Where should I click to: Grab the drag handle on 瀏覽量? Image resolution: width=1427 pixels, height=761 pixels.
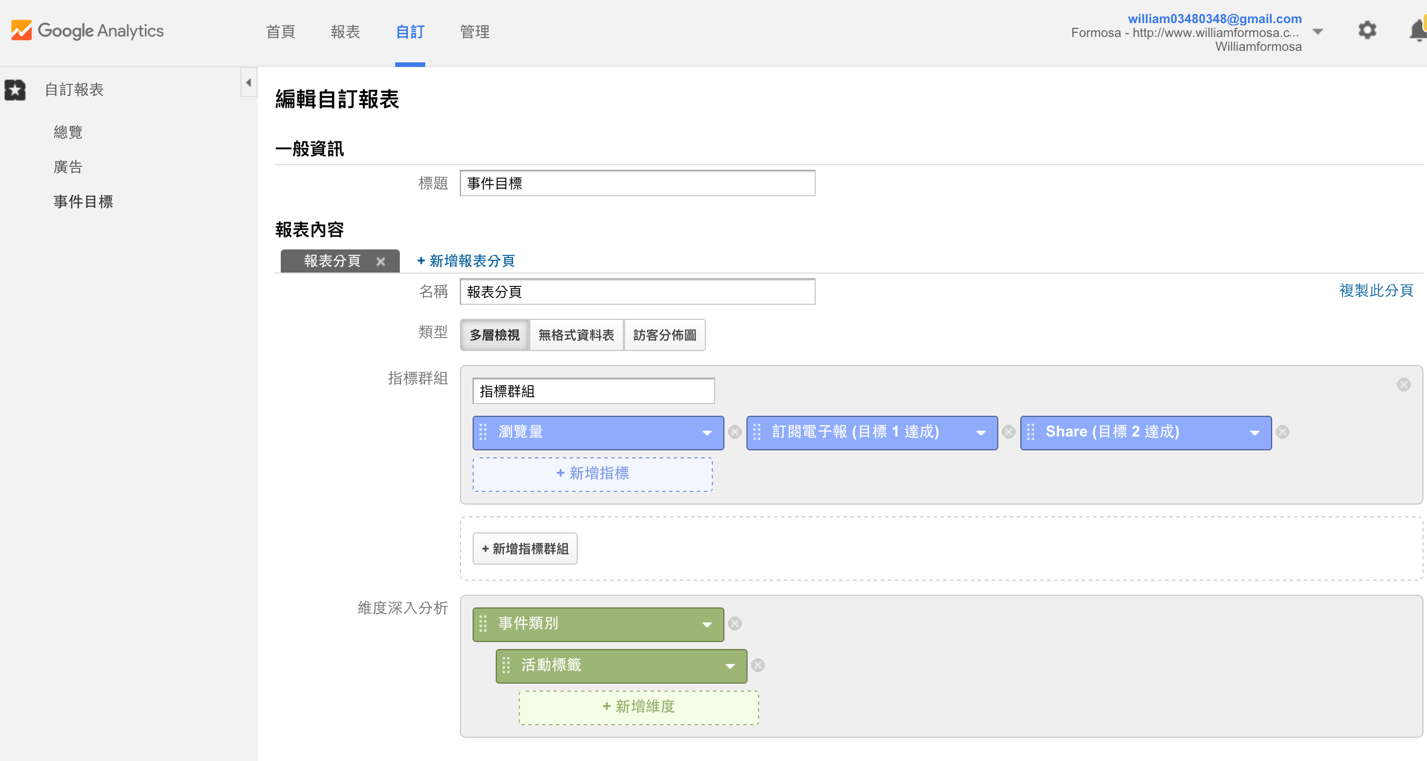(x=484, y=432)
